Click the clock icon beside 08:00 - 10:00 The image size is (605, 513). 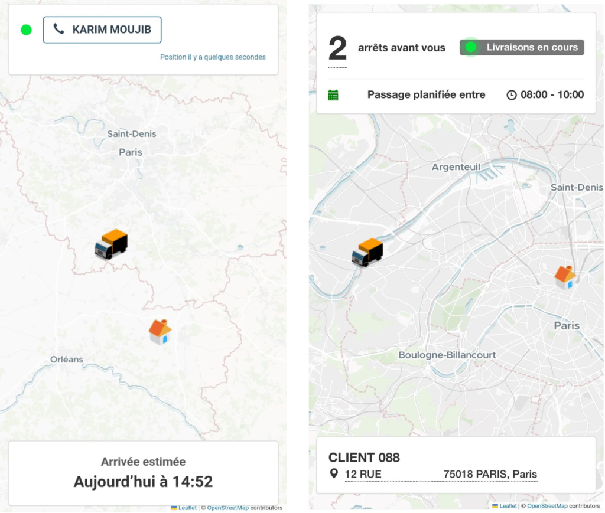click(512, 95)
